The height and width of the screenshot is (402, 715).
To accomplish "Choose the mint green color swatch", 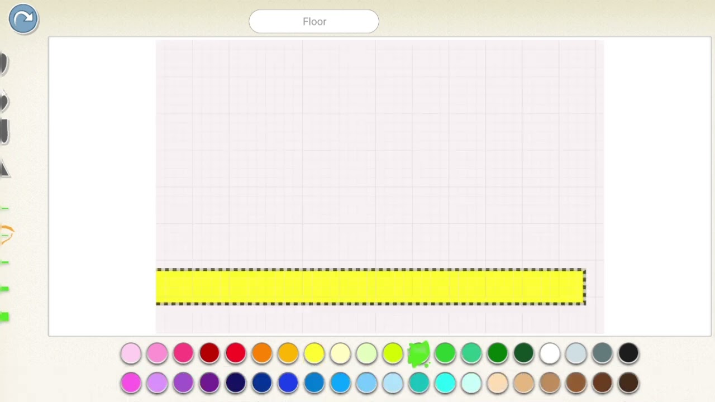I will pyautogui.click(x=471, y=353).
